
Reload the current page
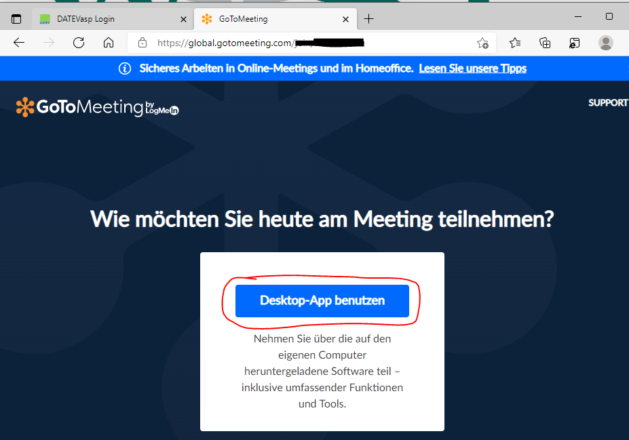[x=79, y=43]
